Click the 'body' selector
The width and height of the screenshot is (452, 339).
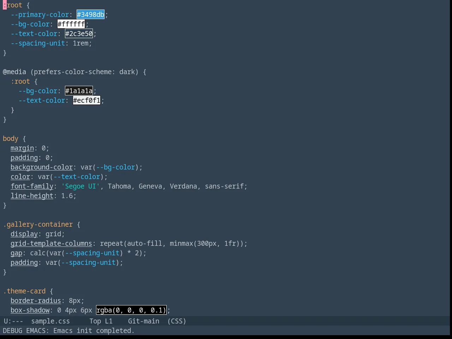(11, 138)
